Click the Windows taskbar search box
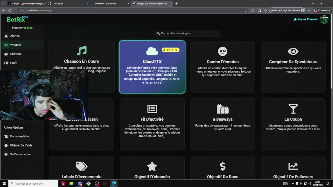333x187 pixels. click(33, 184)
